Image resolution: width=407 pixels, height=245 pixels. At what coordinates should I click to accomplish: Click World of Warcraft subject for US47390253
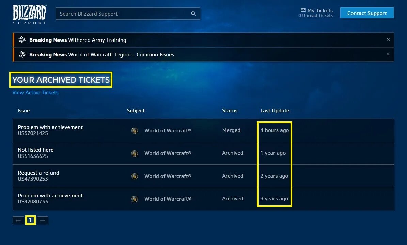[168, 176]
